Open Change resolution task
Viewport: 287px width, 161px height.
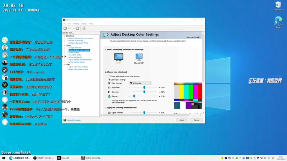[x=75, y=48]
